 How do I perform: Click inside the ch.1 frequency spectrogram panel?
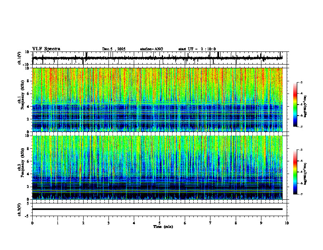(157, 100)
